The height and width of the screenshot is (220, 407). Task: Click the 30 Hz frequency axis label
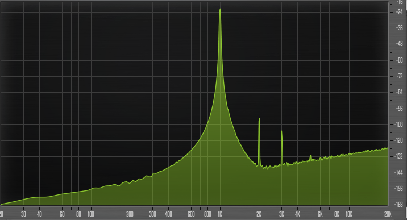tap(23, 214)
